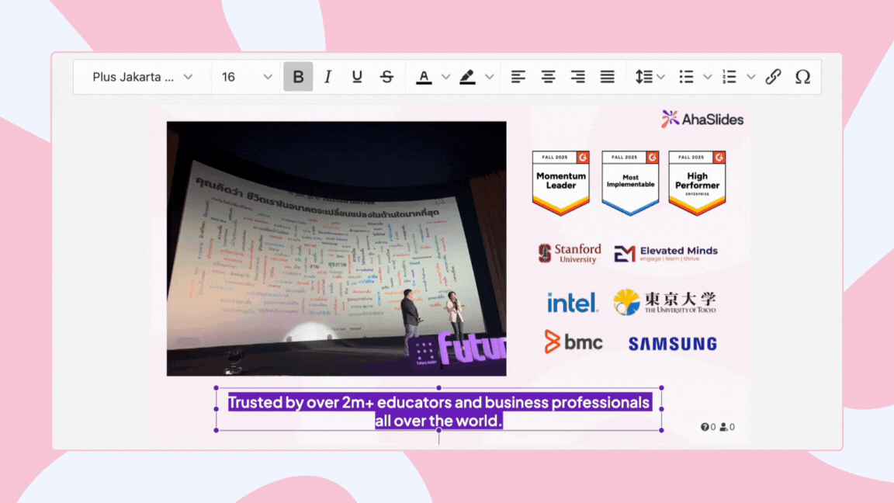Click the University of Tokyo logo

[x=665, y=302]
